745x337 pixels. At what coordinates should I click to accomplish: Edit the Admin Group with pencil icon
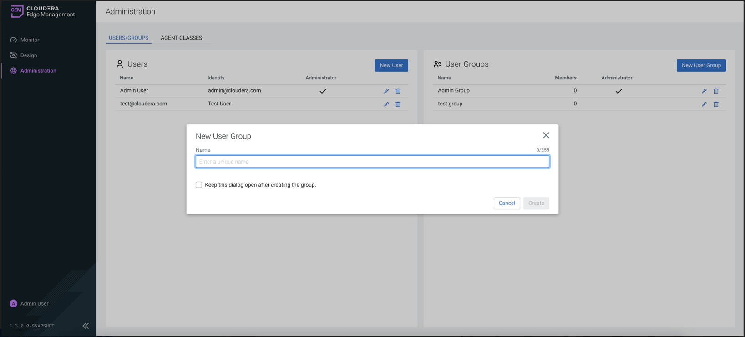pos(704,91)
